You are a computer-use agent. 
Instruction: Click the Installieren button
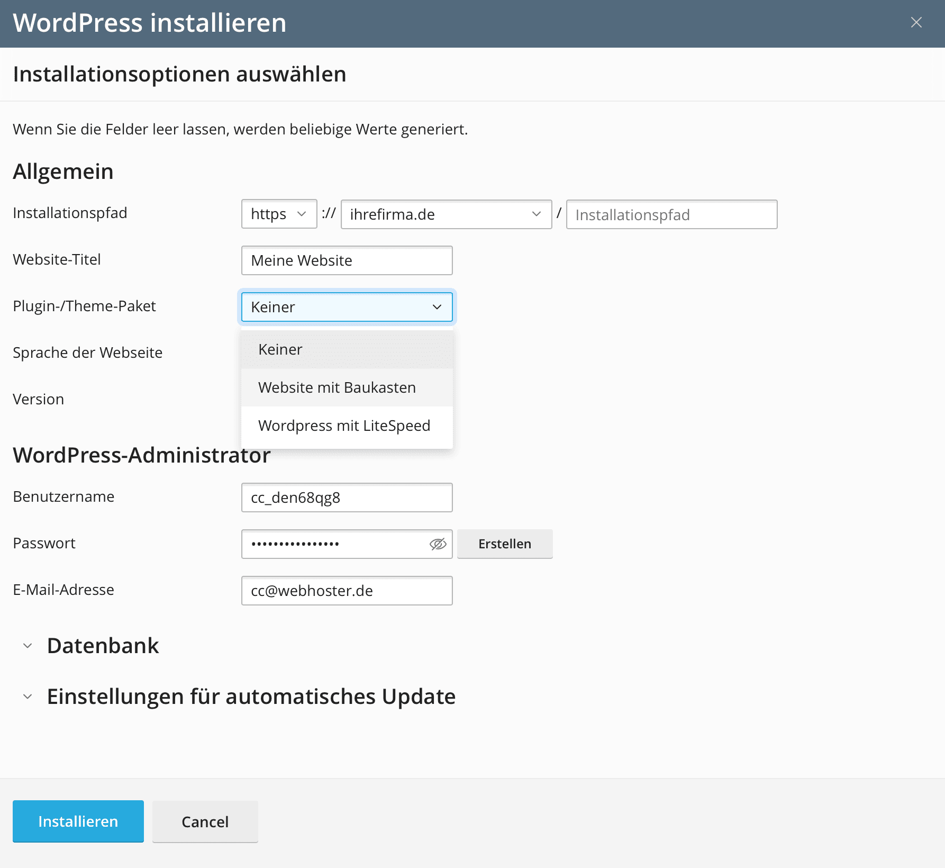78,821
